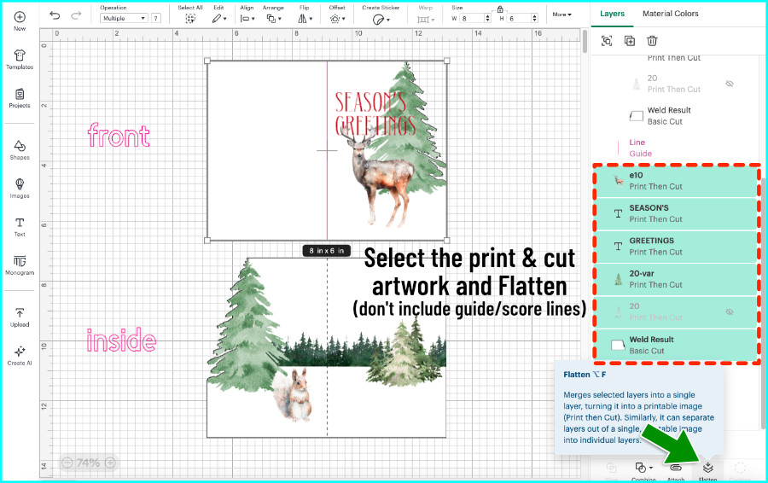Click the SEASON'S GREETINGS text on canvas
The height and width of the screenshot is (483, 768).
(x=375, y=113)
